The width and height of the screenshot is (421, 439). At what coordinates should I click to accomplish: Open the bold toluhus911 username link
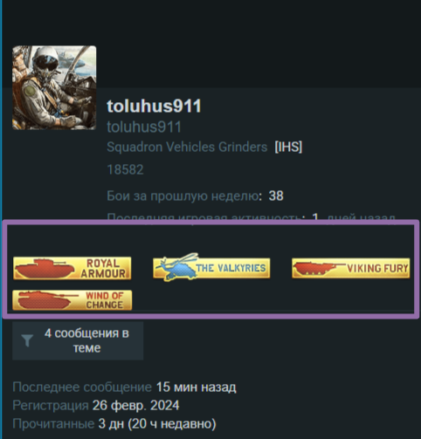tap(154, 106)
